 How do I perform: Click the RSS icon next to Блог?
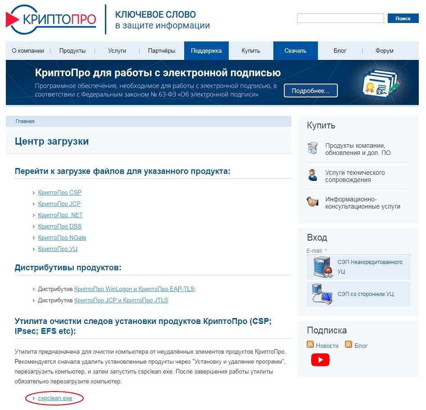click(x=349, y=345)
